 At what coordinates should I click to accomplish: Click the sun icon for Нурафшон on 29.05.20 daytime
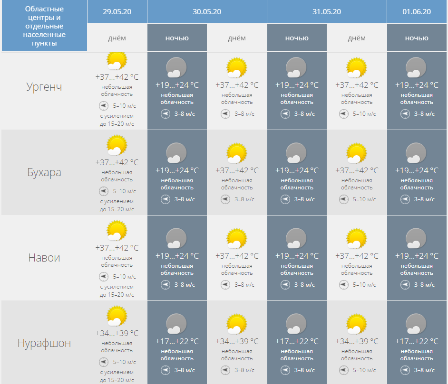pos(117,316)
